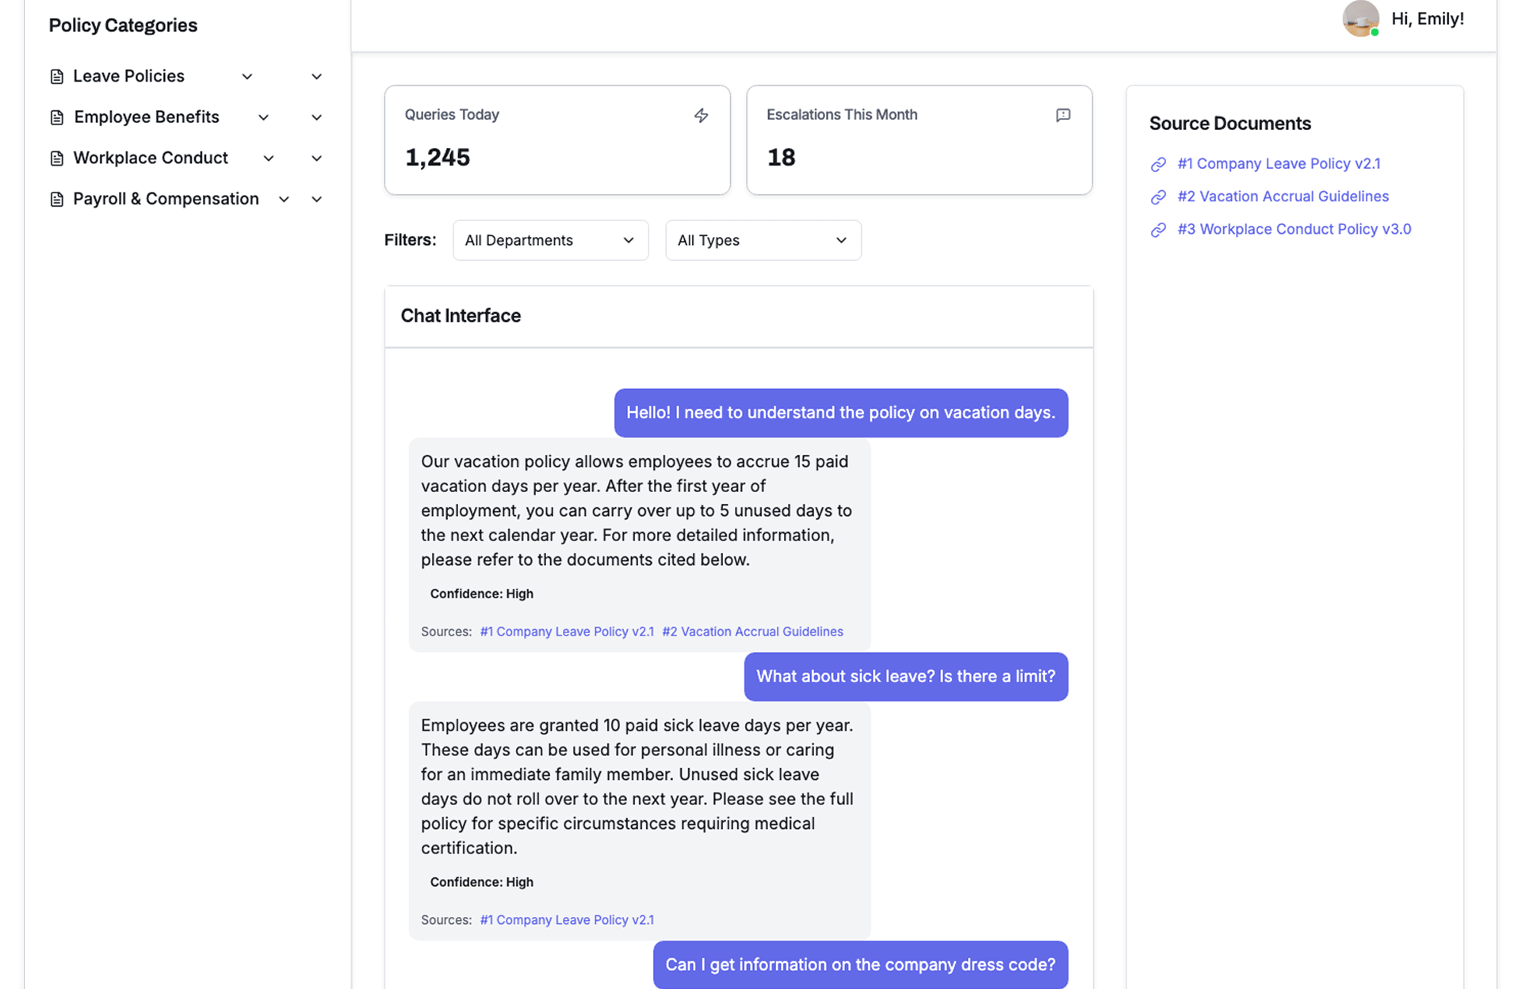Click the Employee Benefits document icon
Screen dimensions: 1522x989
click(56, 118)
